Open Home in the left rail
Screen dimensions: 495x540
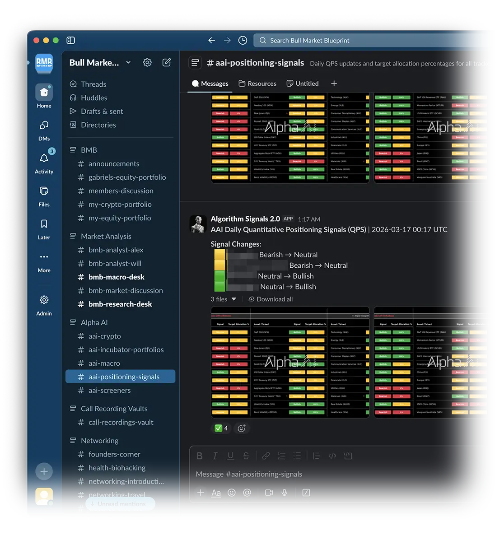(x=44, y=97)
